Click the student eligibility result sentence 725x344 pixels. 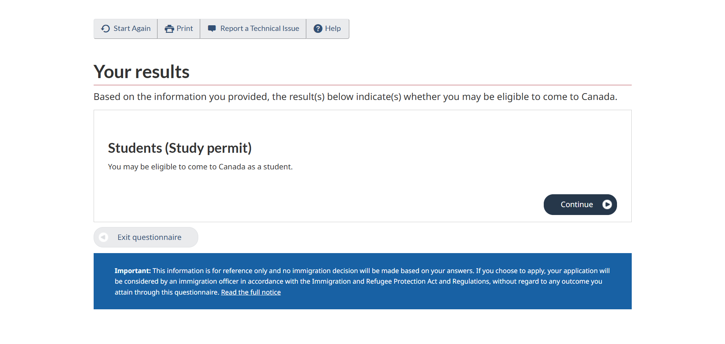(x=200, y=167)
